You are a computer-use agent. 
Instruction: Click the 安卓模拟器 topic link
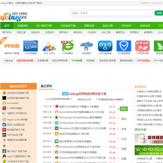(x=43, y=61)
